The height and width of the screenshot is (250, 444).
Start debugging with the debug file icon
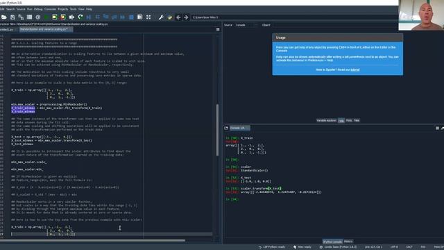[x=89, y=17]
